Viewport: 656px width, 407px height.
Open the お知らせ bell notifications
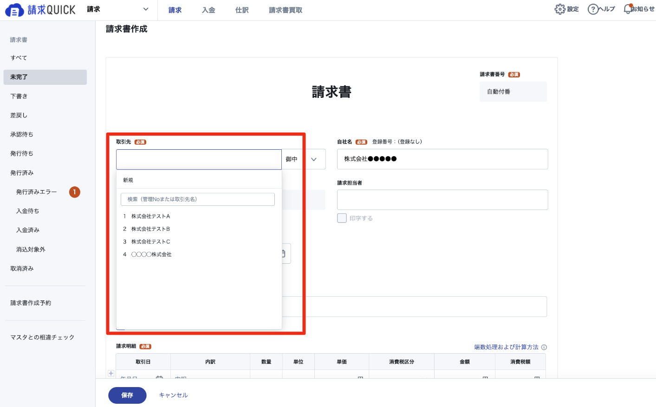[628, 9]
